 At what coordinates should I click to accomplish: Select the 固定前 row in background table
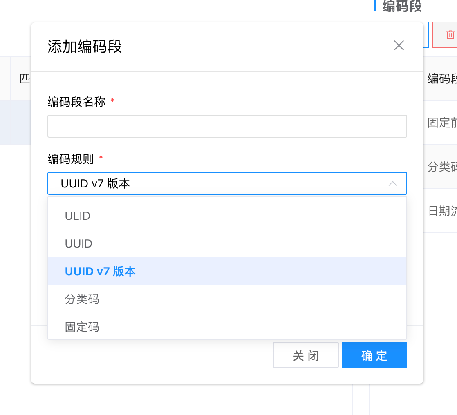click(x=442, y=123)
